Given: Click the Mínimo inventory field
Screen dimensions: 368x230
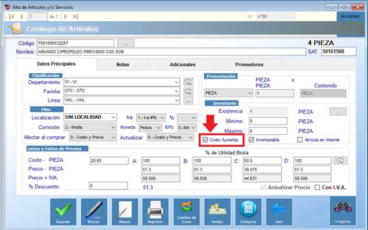Looking at the screenshot, I should click(268, 121).
